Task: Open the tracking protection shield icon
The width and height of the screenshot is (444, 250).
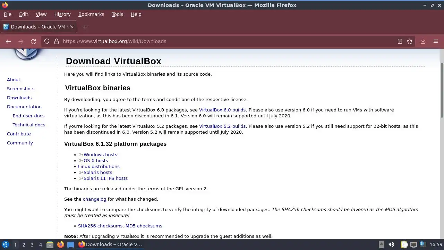Action: pos(47,41)
